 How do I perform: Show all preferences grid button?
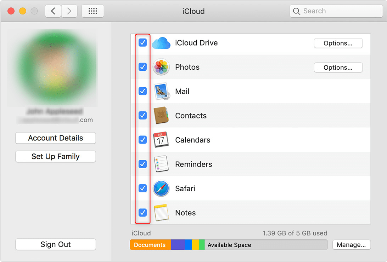(x=93, y=11)
